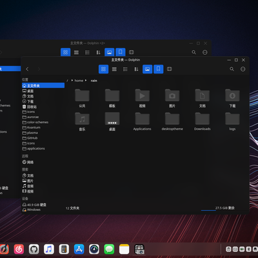Select the 音乐 folder with note symbol

82,119
